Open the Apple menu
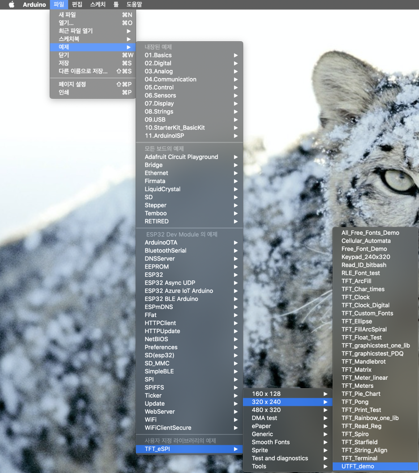 [12, 4]
